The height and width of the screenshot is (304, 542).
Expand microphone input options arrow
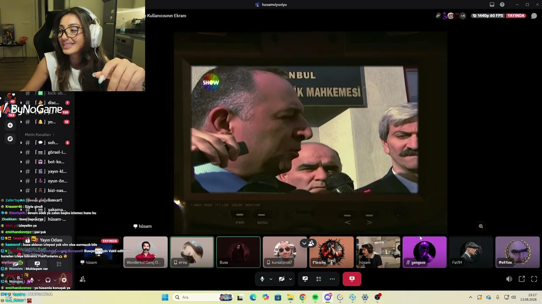point(271,279)
